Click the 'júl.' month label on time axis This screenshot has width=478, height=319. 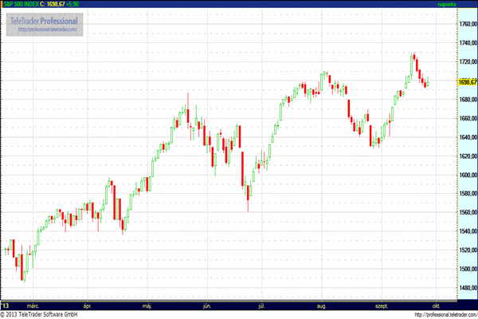(262, 305)
